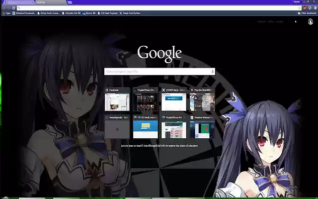Focus the browser address bar

(x=158, y=8)
